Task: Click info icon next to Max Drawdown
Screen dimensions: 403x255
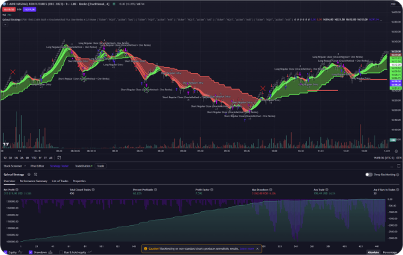Action: (270, 189)
